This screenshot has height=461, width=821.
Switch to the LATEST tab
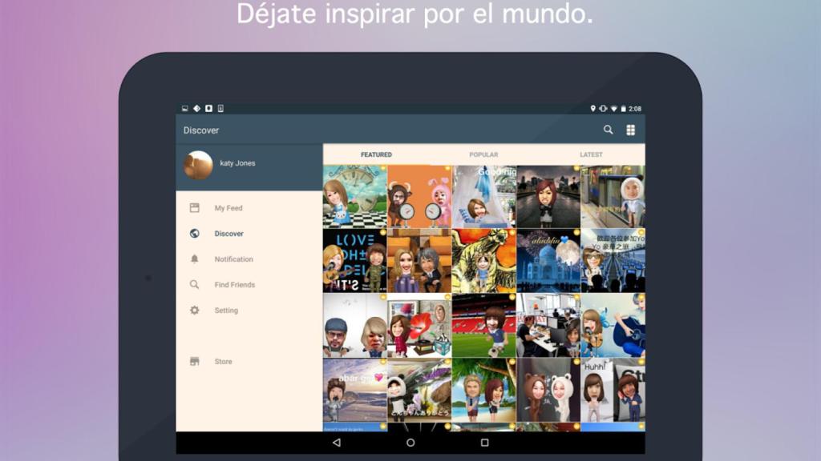pyautogui.click(x=591, y=154)
